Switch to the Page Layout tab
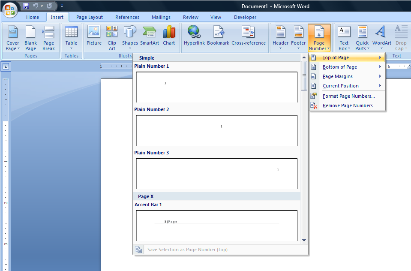Viewport: 411px width, 271px height. pos(90,17)
